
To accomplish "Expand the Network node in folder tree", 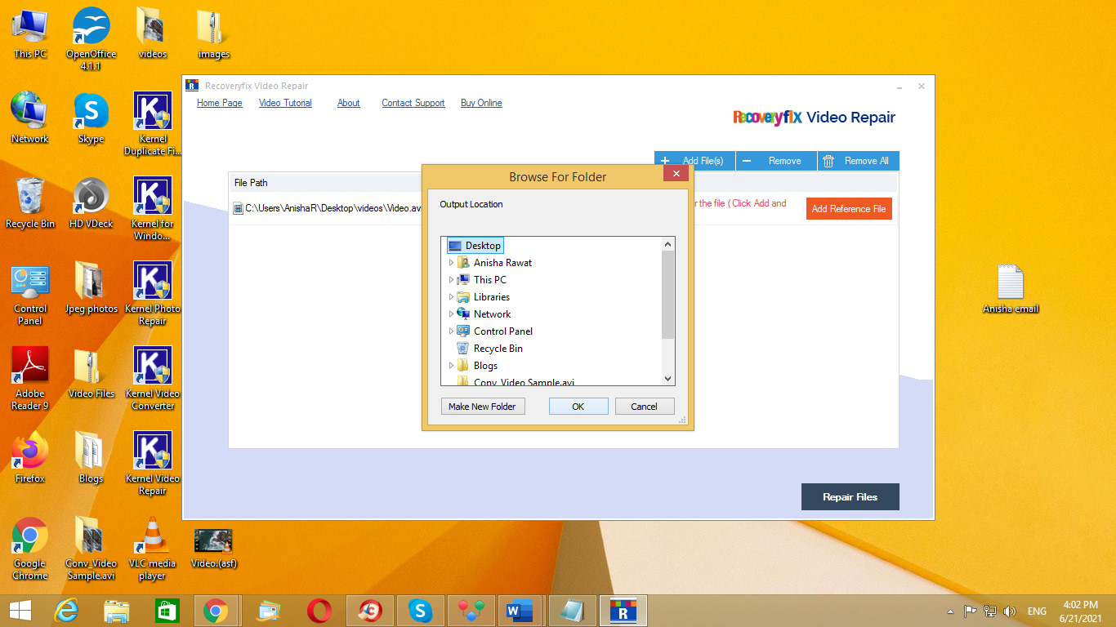I will (x=451, y=314).
